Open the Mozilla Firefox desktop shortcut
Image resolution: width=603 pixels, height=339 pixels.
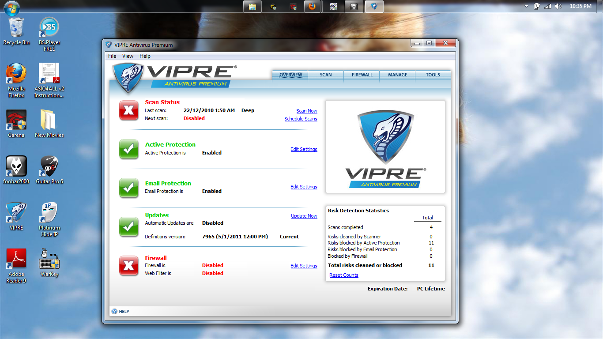(x=16, y=80)
